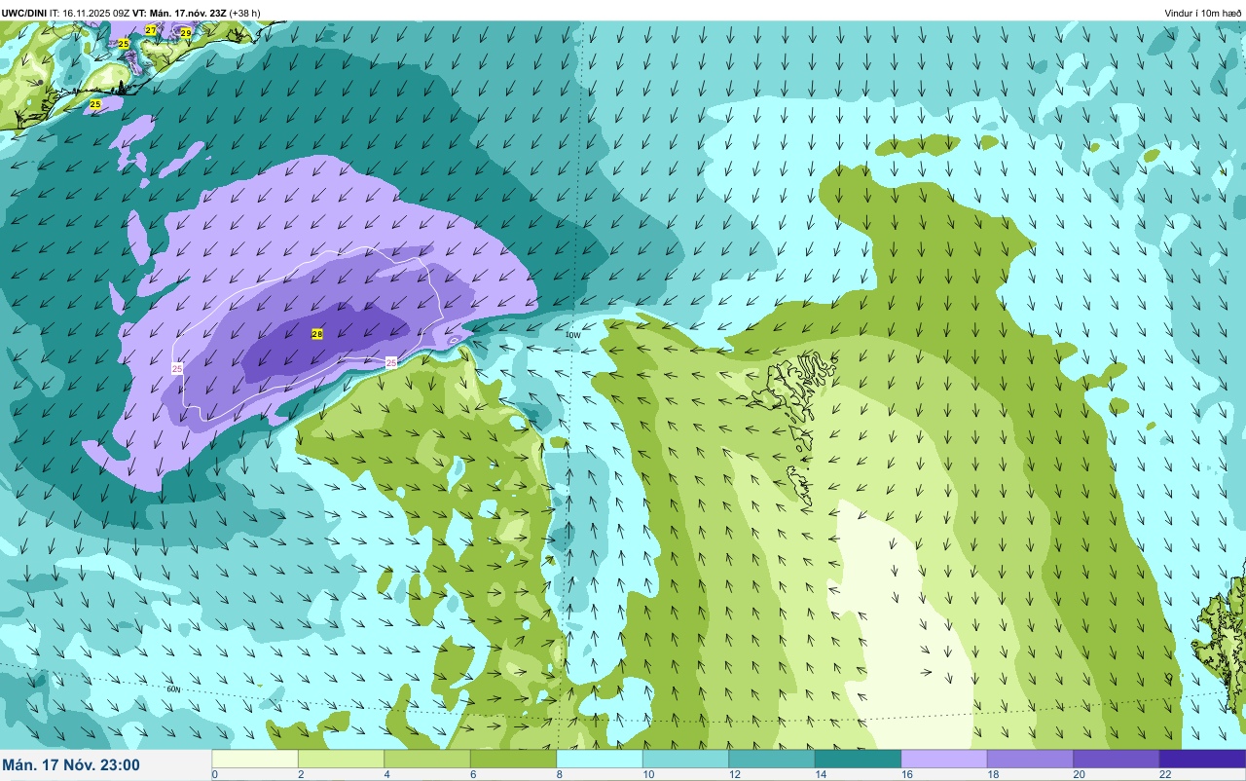Select the dark teal 14–16 legend swatch
The image size is (1246, 781).
(858, 759)
